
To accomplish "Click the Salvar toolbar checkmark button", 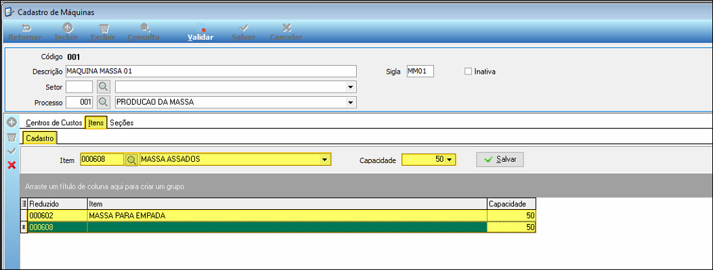I will pyautogui.click(x=243, y=32).
